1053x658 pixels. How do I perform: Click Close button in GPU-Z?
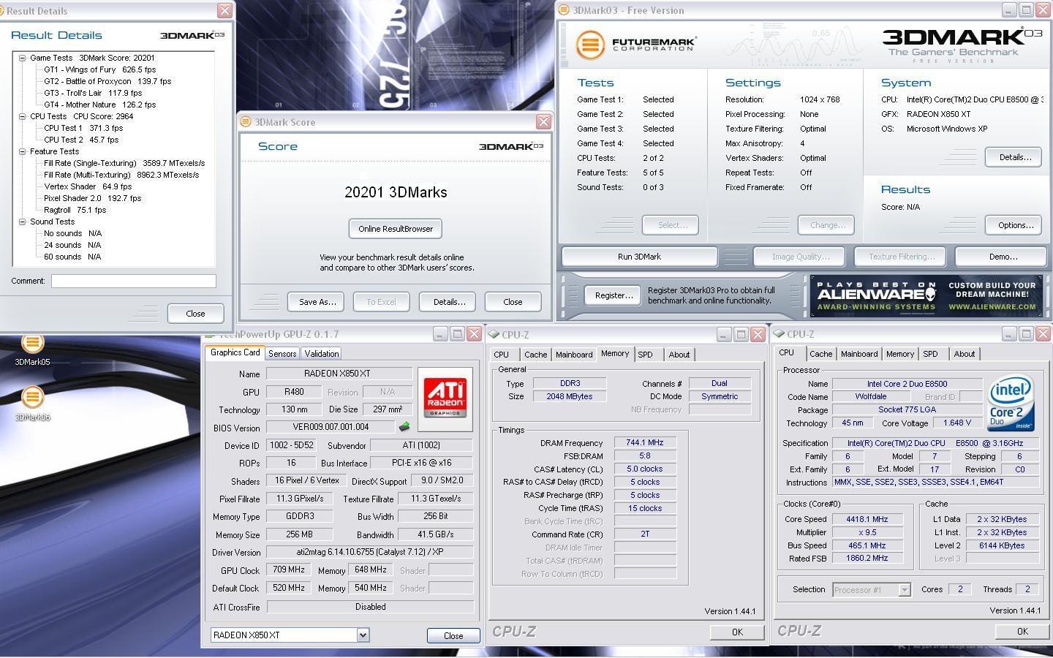tap(453, 636)
